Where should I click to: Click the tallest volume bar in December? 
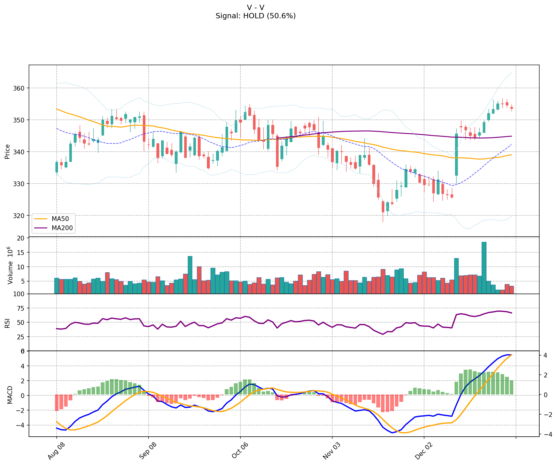coord(484,268)
